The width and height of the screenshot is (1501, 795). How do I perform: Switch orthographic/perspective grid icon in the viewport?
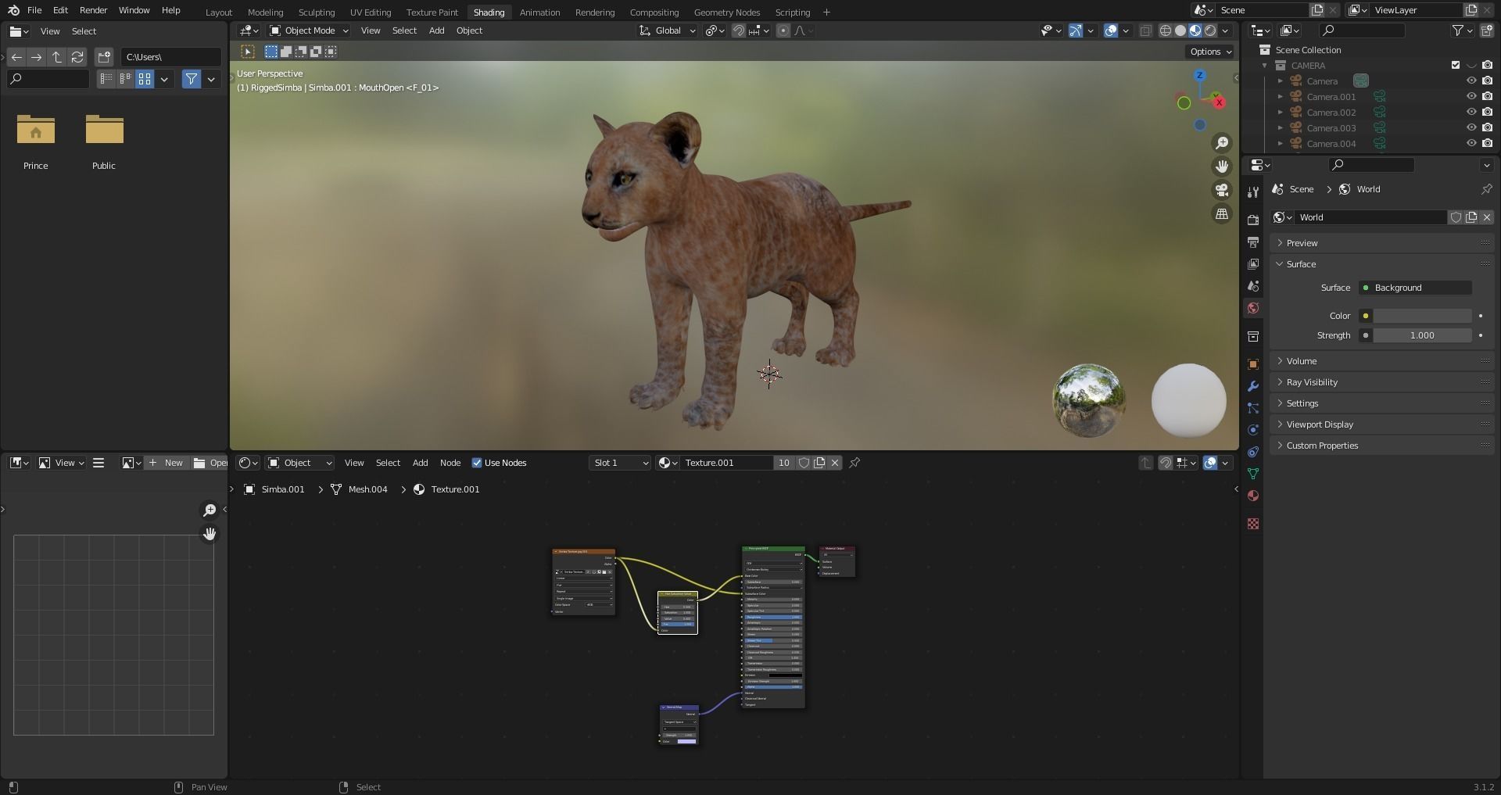(1221, 213)
